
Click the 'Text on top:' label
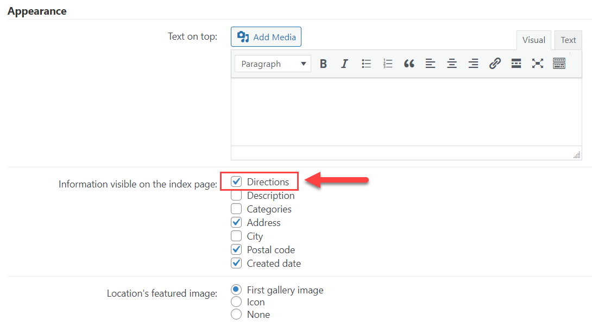tap(193, 36)
